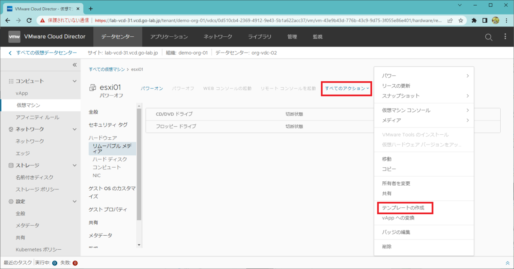Collapse the ネットワーク sidebar section
The width and height of the screenshot is (514, 269).
pyautogui.click(x=75, y=129)
